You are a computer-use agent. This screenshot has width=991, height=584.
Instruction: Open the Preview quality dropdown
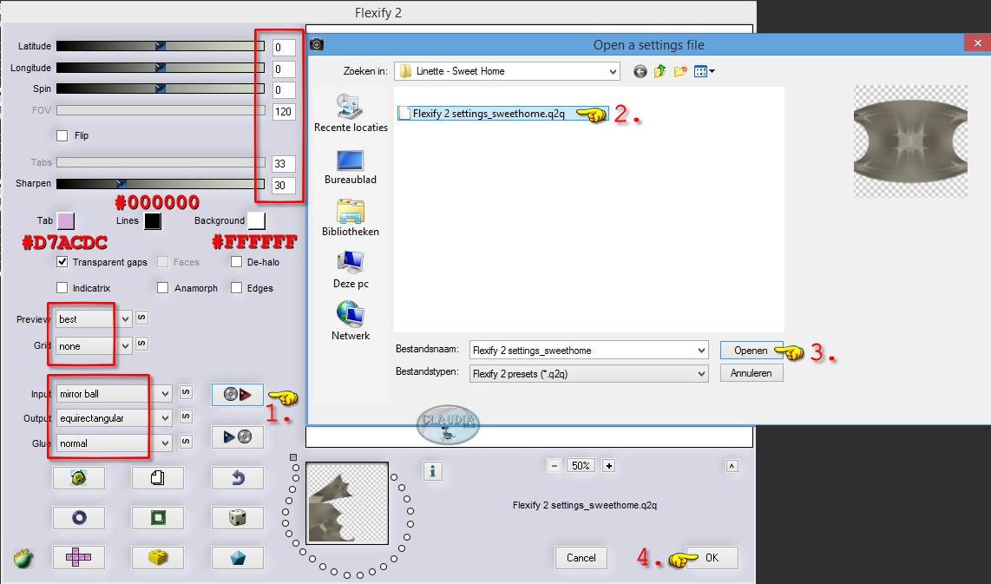point(94,319)
